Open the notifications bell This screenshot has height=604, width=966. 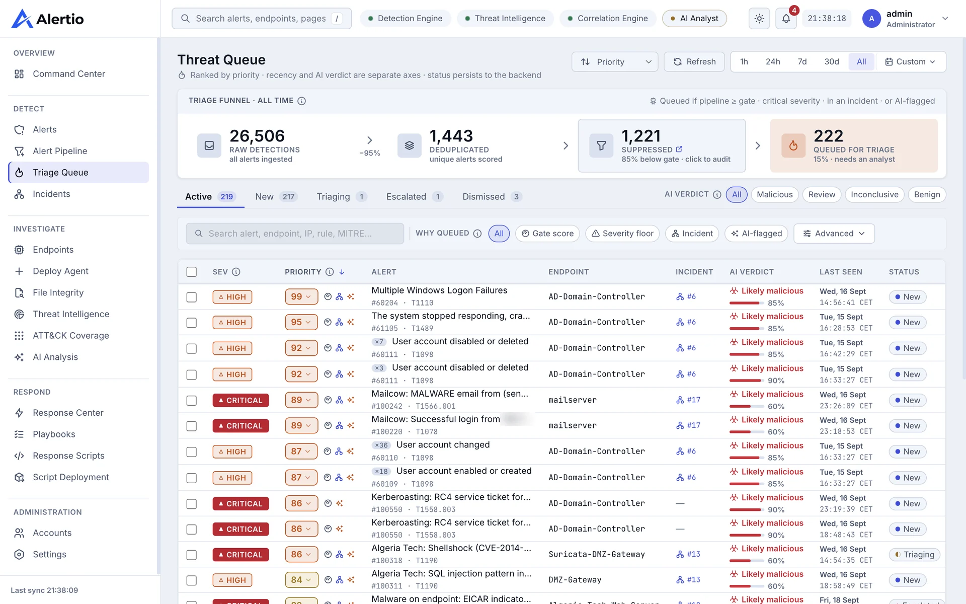point(786,19)
